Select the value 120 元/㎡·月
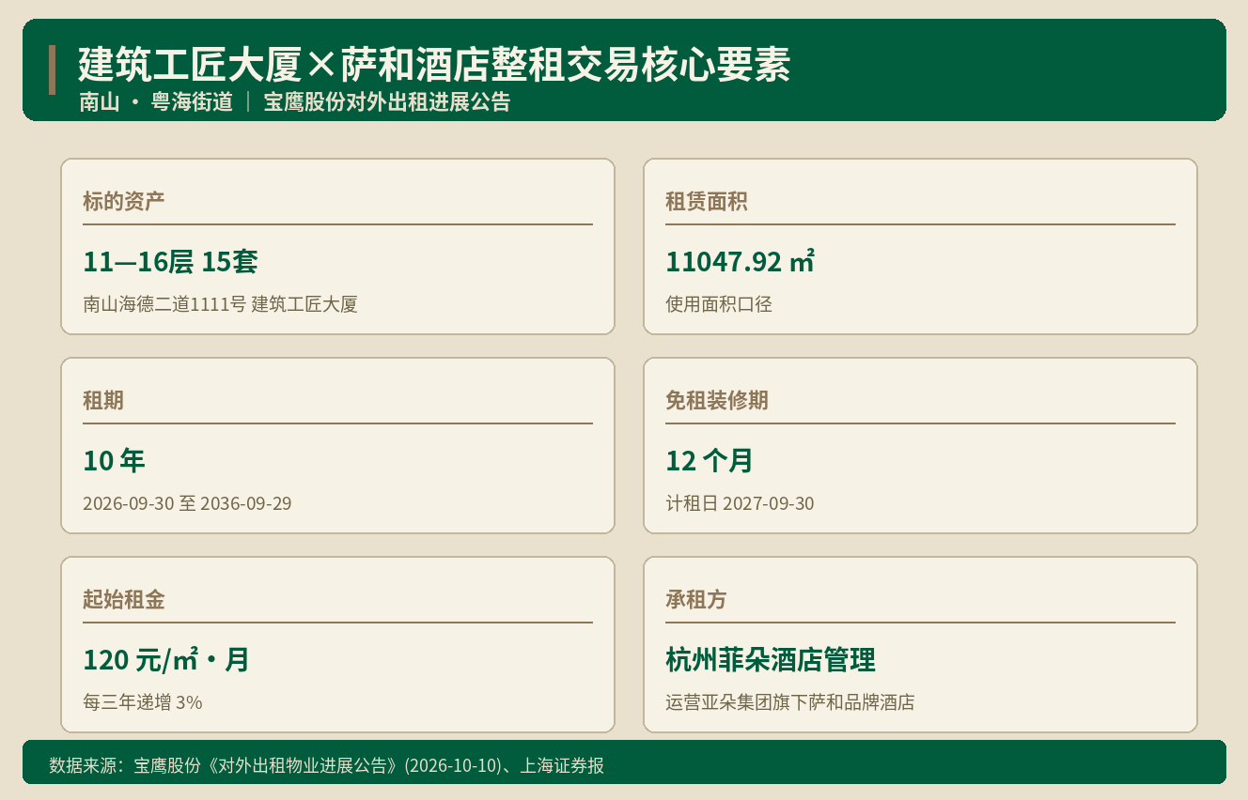1248x800 pixels. [x=166, y=660]
